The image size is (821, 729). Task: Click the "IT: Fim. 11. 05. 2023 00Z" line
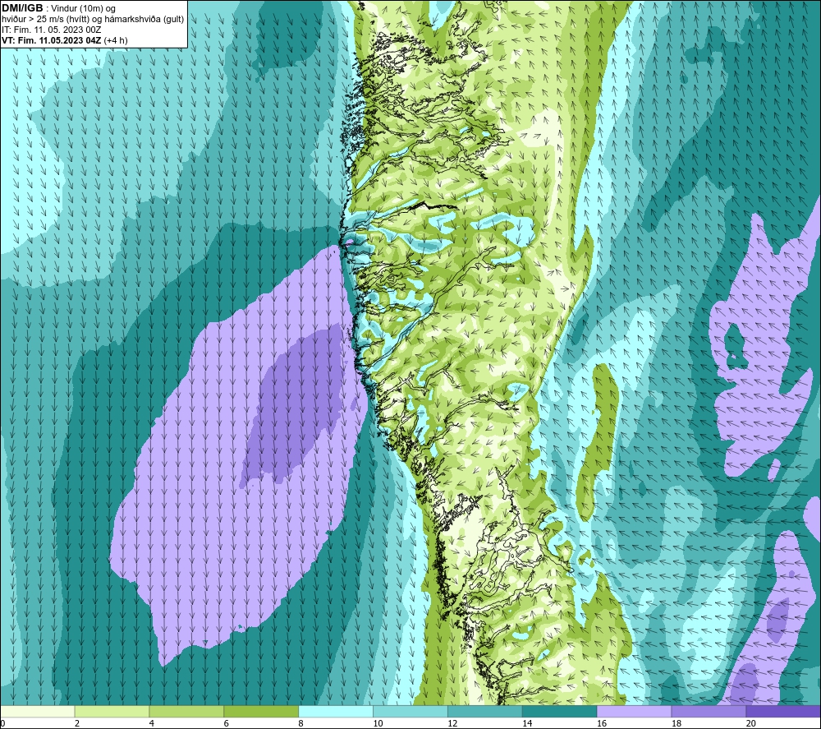click(51, 30)
